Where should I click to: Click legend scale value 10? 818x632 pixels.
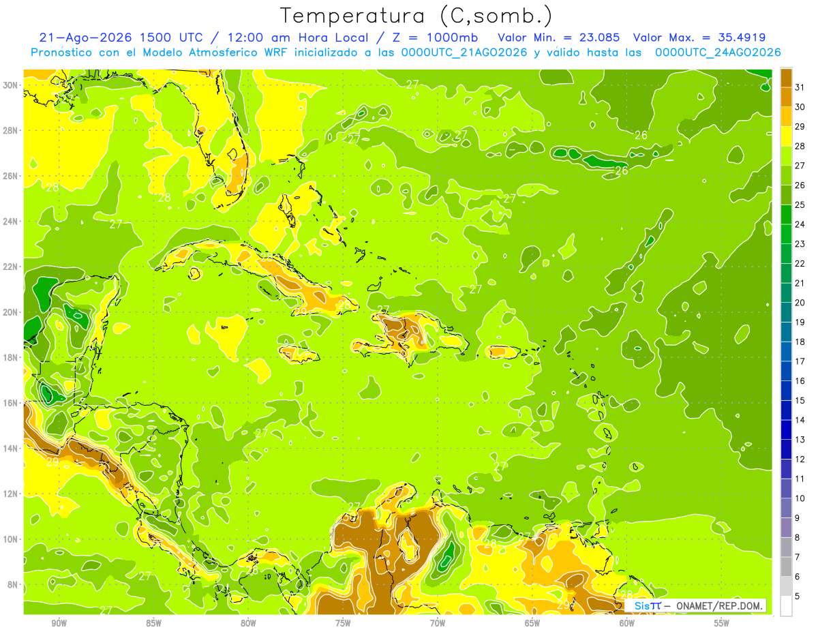tap(800, 498)
